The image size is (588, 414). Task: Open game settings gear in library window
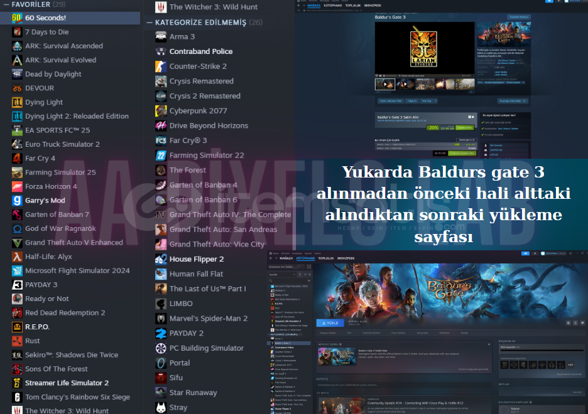568,322
